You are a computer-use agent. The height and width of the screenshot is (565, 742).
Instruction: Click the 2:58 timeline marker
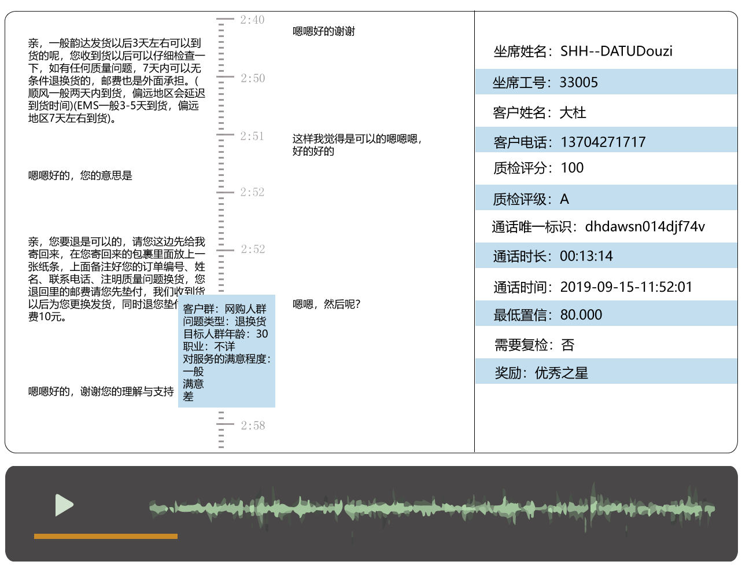point(252,425)
